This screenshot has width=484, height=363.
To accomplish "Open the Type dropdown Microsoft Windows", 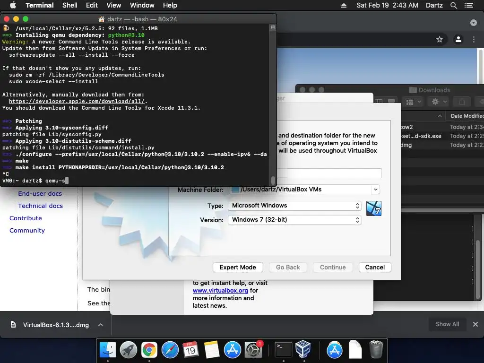I will pyautogui.click(x=294, y=206).
